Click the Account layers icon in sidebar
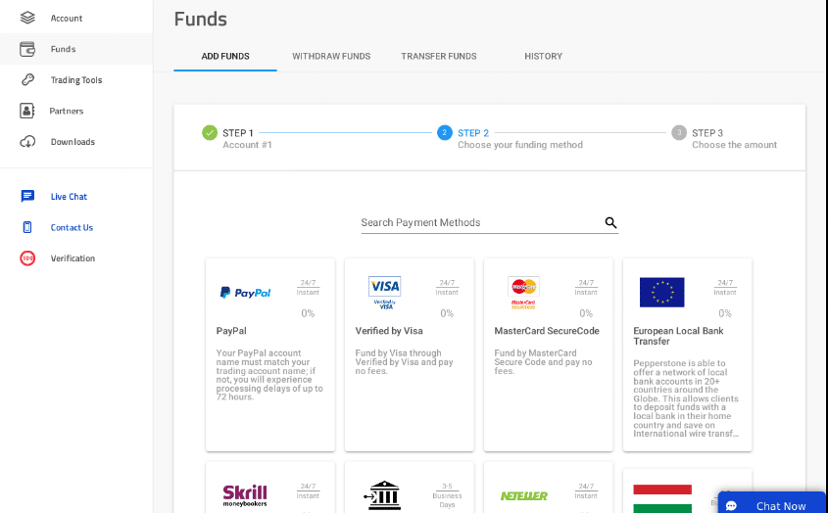 click(x=27, y=18)
